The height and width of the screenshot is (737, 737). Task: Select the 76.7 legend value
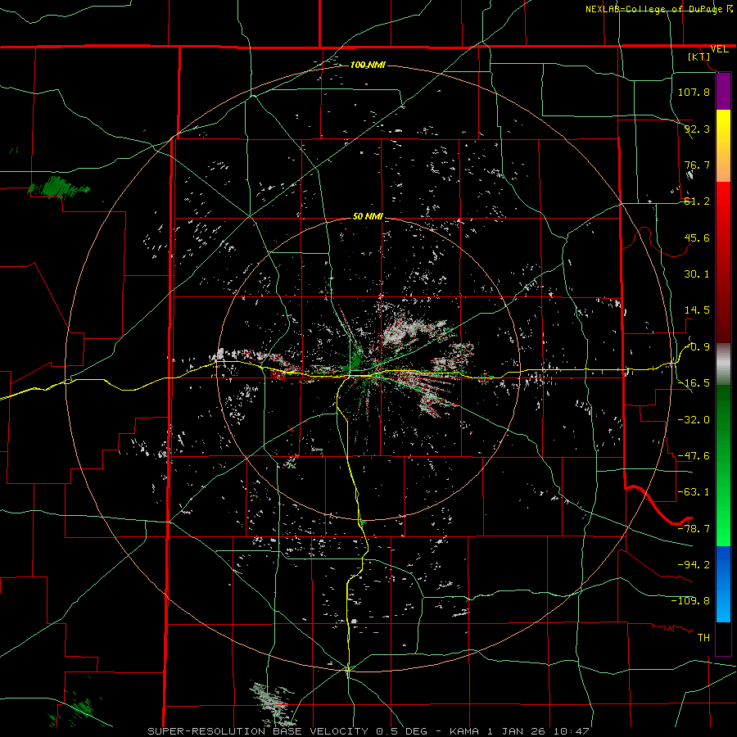pos(697,165)
